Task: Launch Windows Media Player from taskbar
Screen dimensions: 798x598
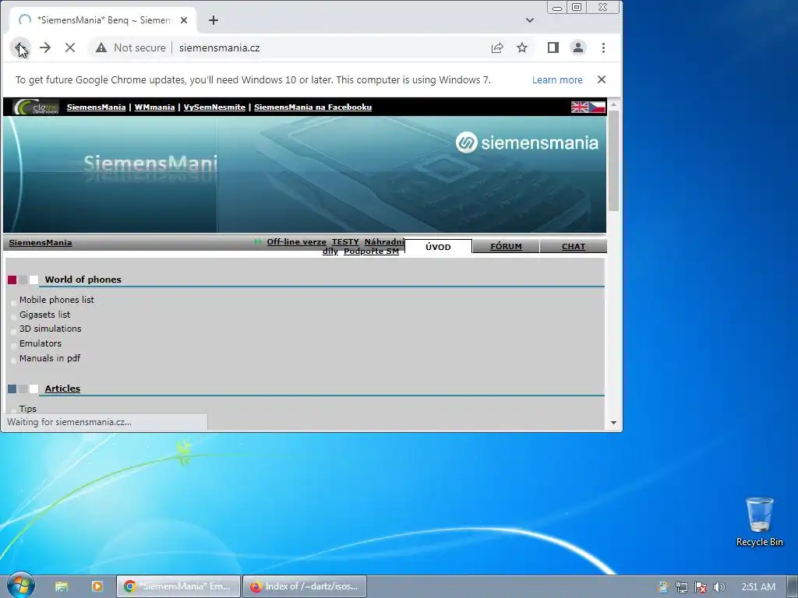Action: coord(97,586)
